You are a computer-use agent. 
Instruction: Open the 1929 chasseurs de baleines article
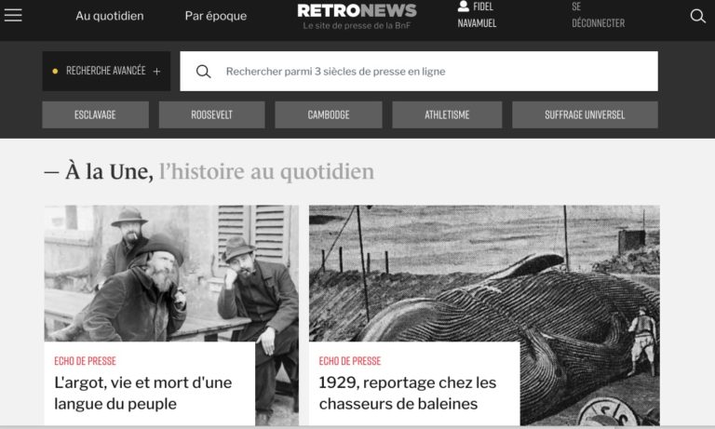(407, 393)
